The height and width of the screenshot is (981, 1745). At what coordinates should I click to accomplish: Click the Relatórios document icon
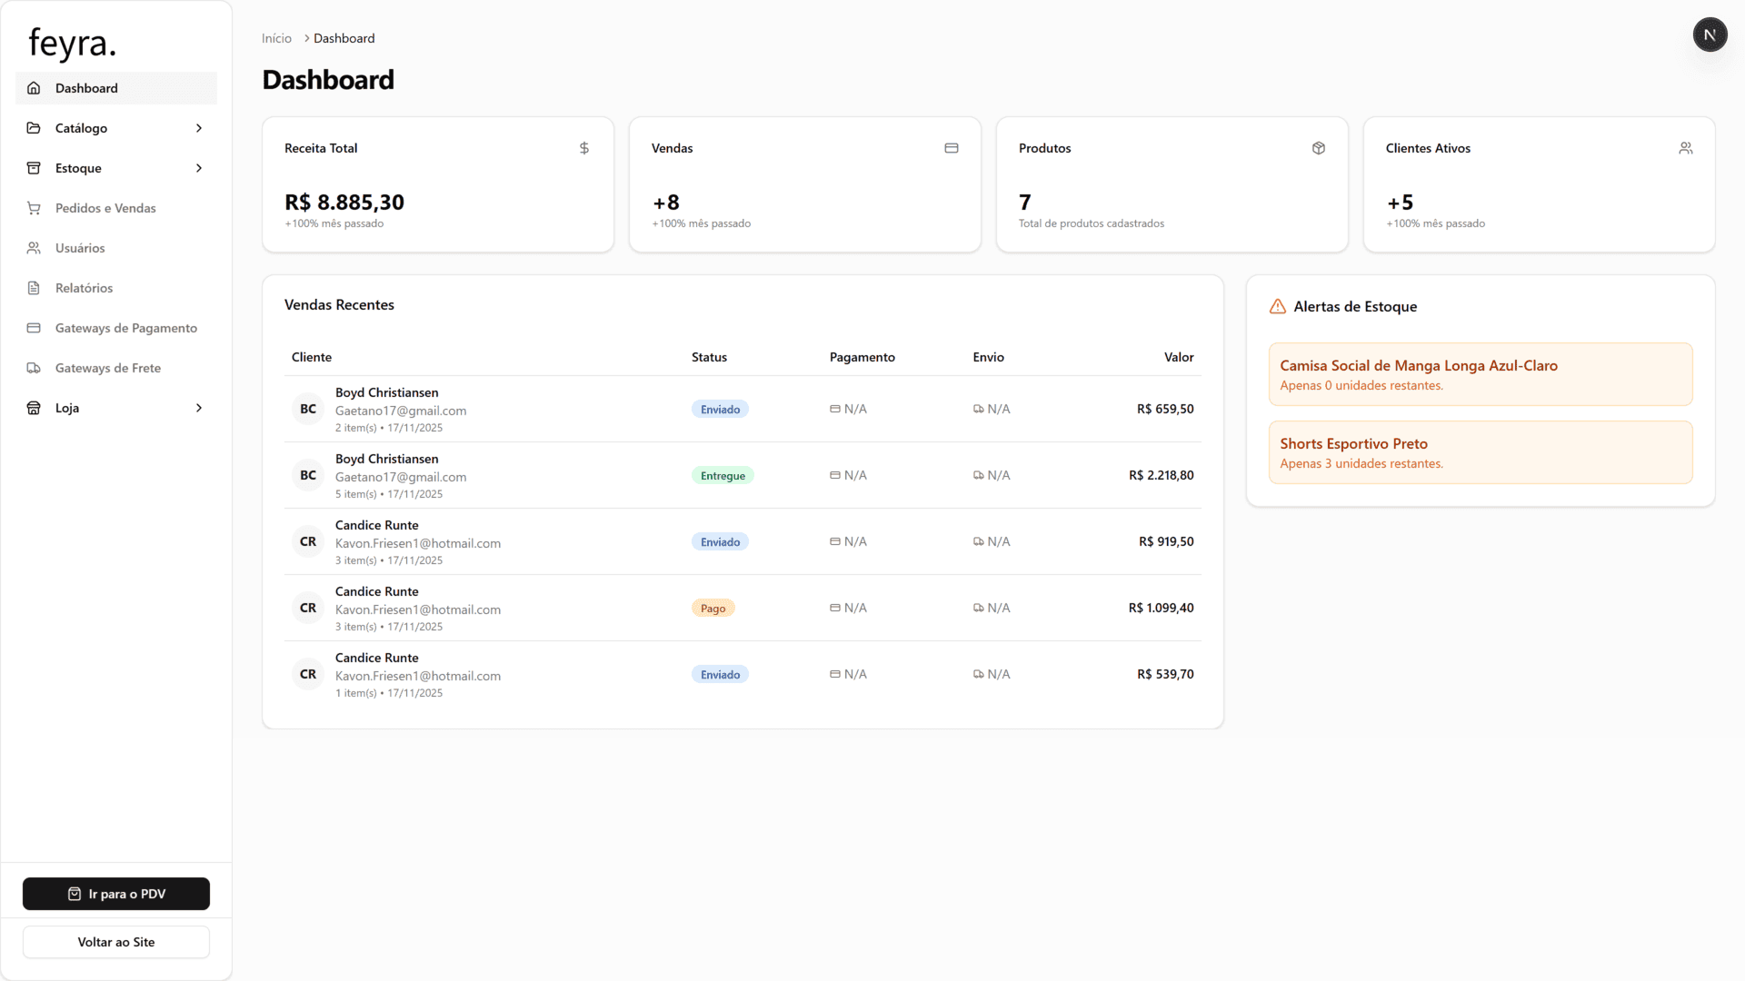tap(34, 288)
